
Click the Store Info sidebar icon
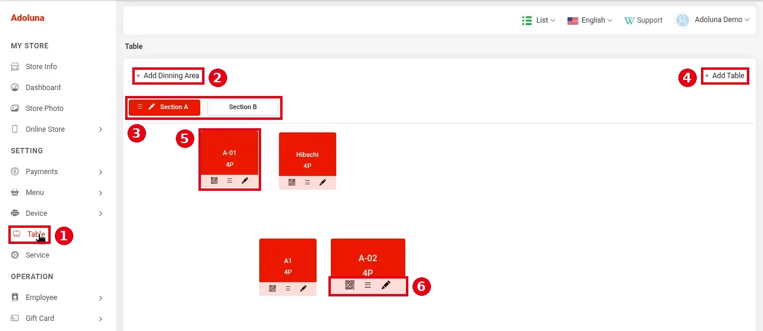point(15,67)
